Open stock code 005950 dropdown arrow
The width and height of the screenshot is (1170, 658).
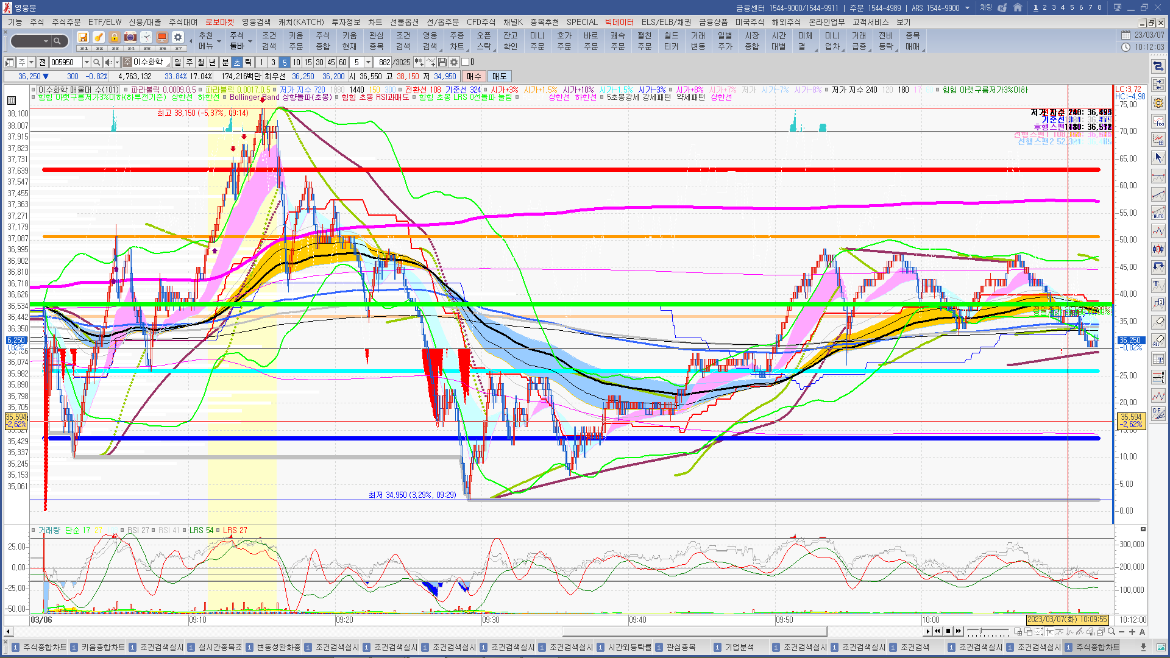[x=87, y=62]
